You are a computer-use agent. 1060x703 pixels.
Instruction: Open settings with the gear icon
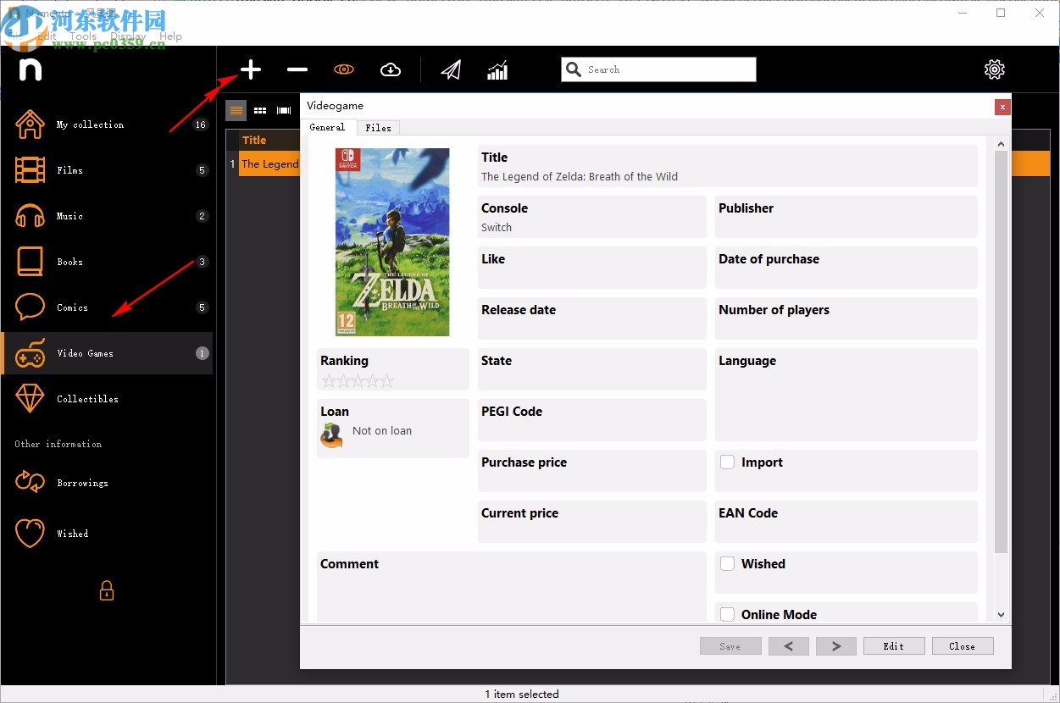pos(994,69)
